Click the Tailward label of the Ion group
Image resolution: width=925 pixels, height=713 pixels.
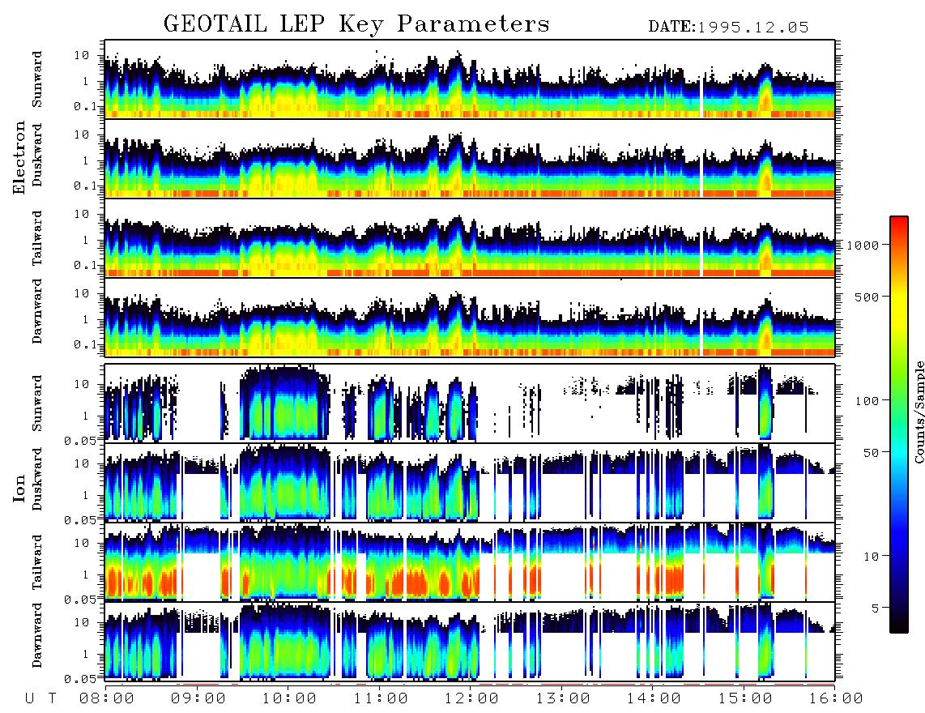(x=37, y=562)
